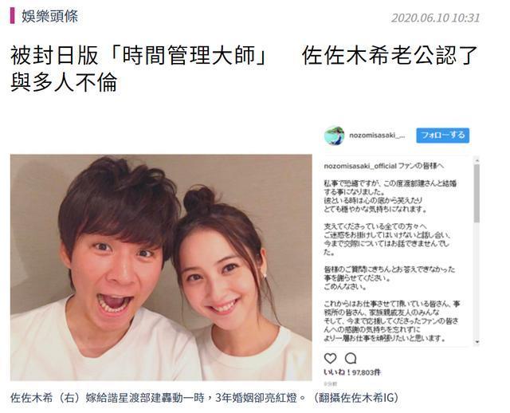Click the heart like icon
Viewport: 510px width, 413px height.
pos(330,358)
